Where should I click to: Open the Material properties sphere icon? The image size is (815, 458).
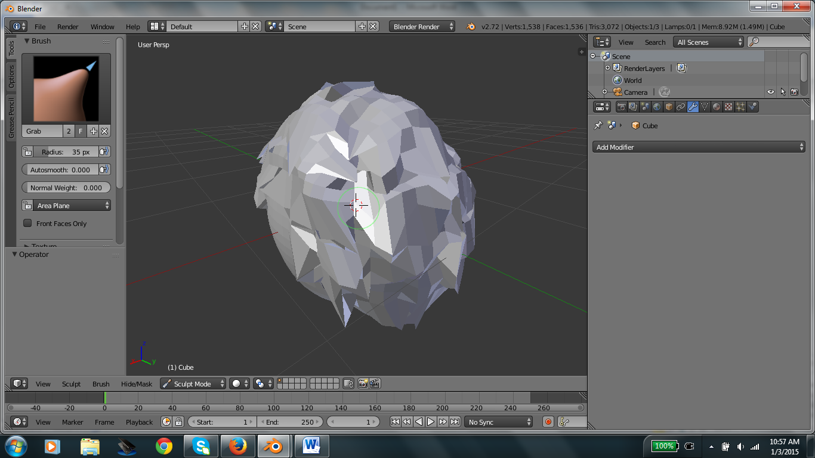click(717, 107)
